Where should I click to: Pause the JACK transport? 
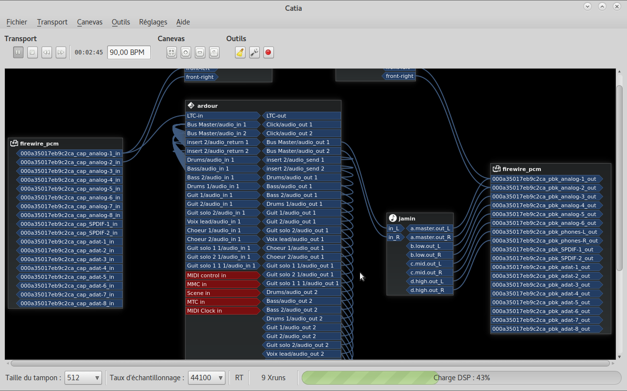18,52
